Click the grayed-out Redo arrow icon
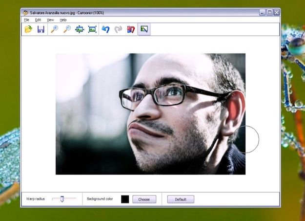This screenshot has width=305, height=221. tap(118, 29)
